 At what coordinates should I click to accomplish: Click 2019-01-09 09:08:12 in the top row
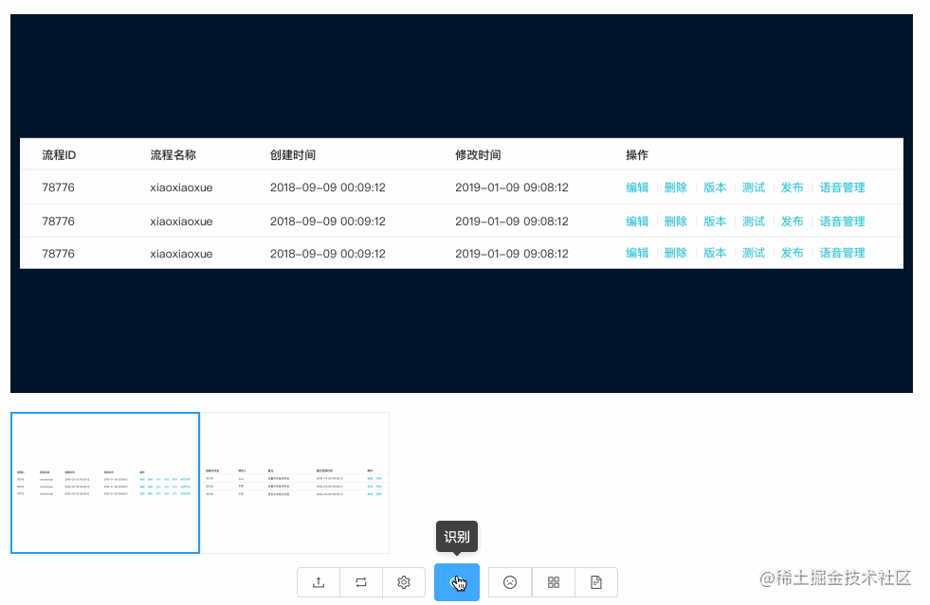(511, 187)
